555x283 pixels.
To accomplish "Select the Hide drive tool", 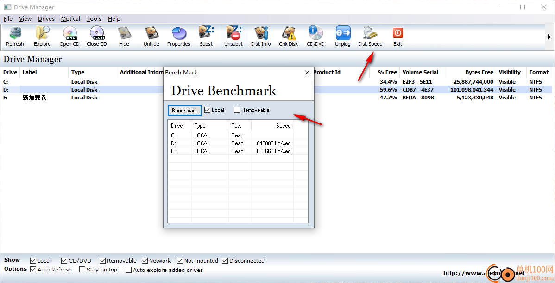I will (x=124, y=37).
